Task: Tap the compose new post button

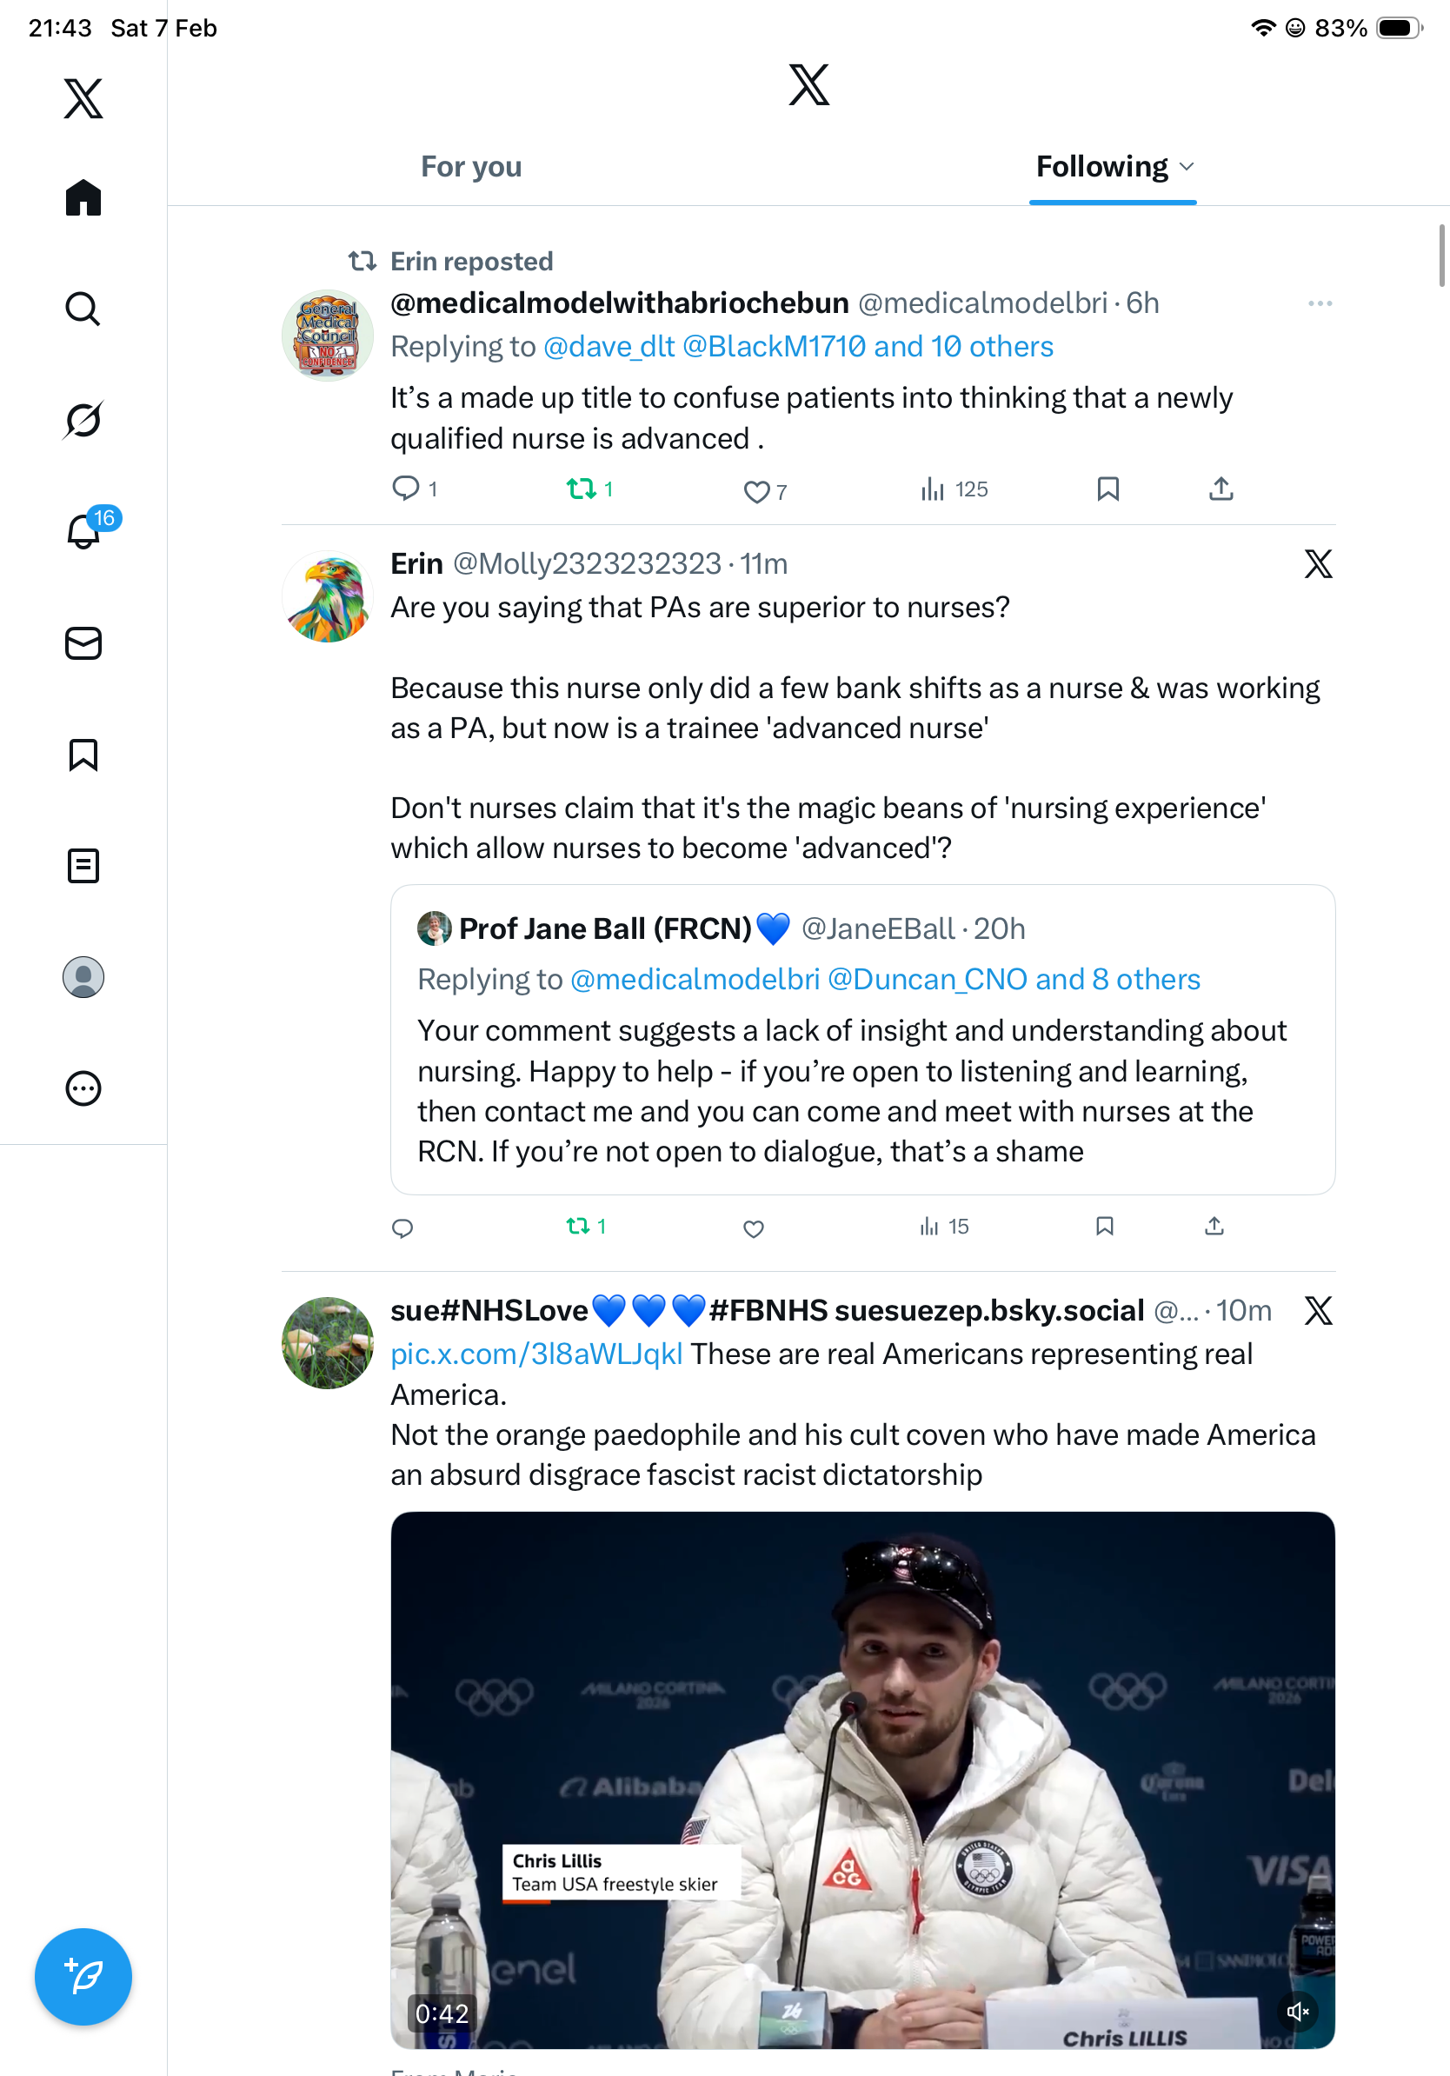Action: [x=83, y=1976]
